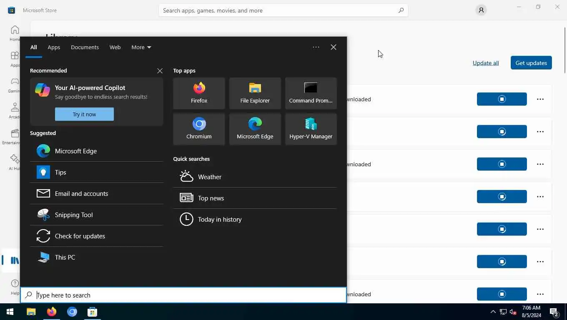Expand the More filter dropdown
Image resolution: width=567 pixels, height=320 pixels.
point(141,47)
